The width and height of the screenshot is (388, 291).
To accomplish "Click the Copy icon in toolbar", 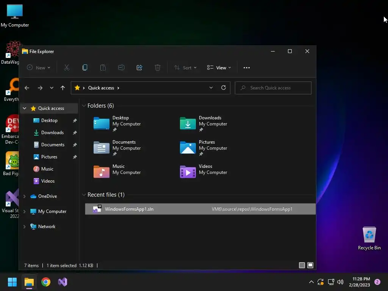I will tap(84, 67).
